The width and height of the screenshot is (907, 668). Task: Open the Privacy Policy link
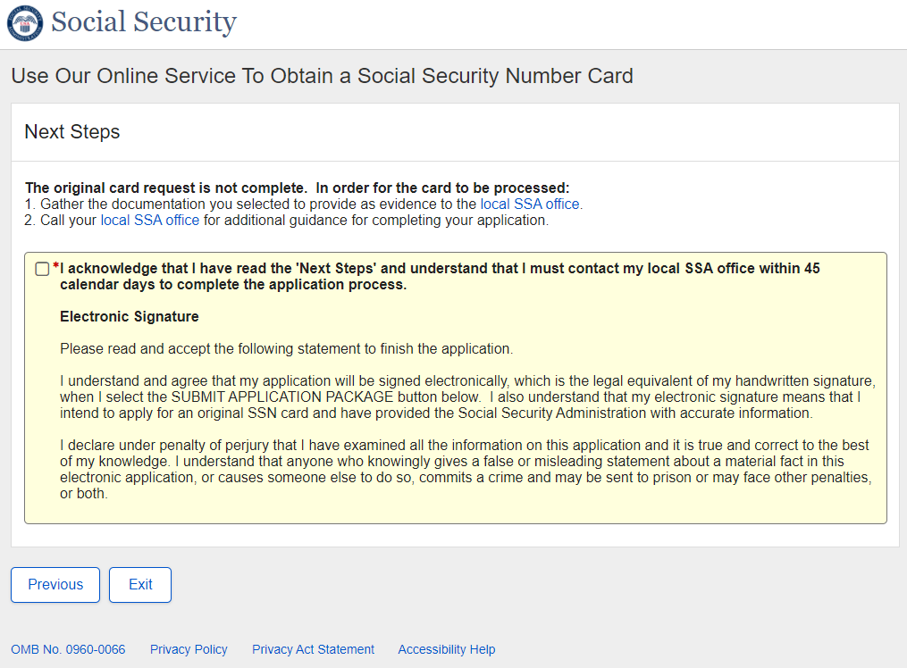189,649
